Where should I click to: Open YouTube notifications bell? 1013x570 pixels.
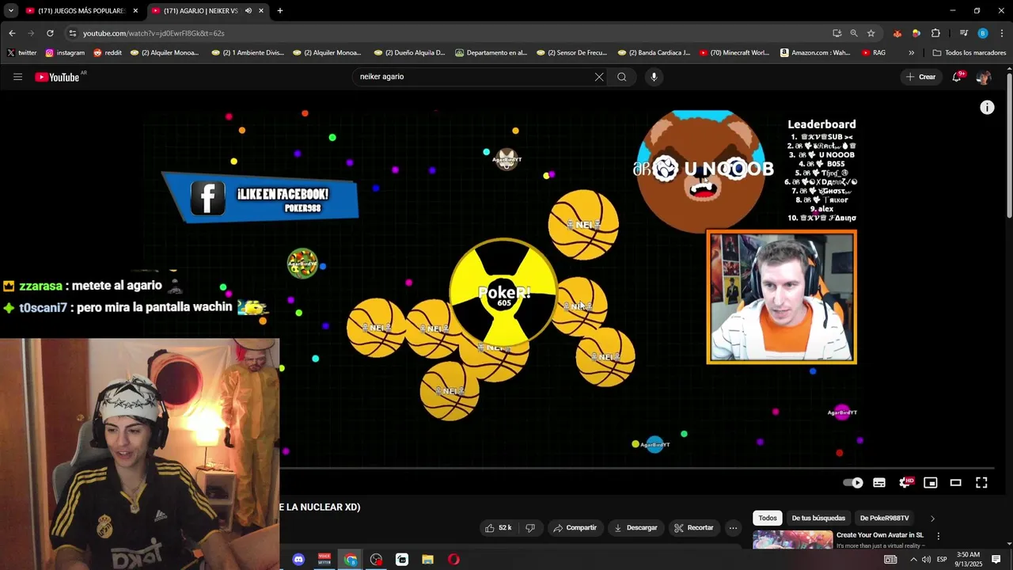pyautogui.click(x=957, y=77)
